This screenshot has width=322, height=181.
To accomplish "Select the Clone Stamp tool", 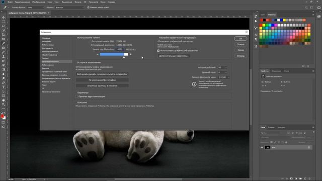I will click(x=4, y=56).
